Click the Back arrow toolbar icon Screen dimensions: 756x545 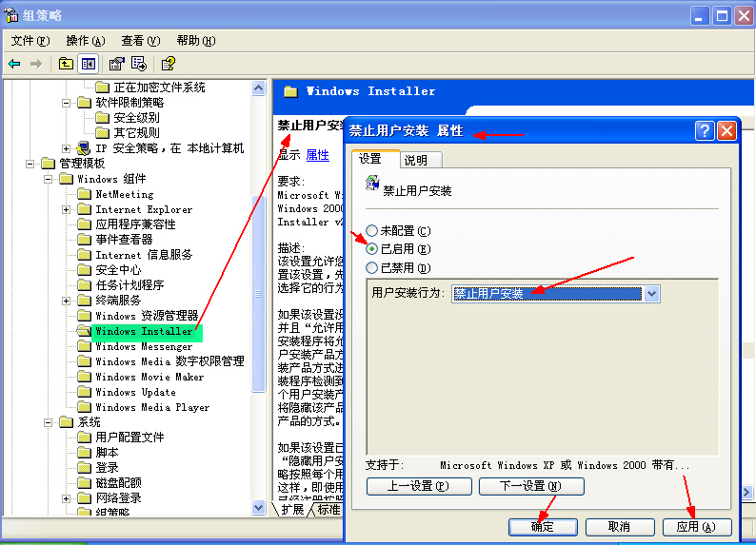click(14, 64)
